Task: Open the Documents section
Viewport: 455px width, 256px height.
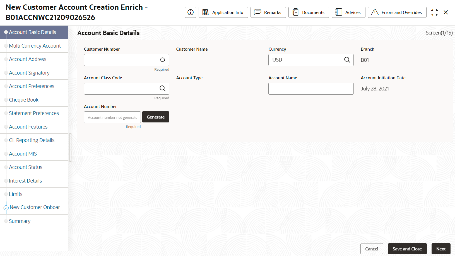Action: [309, 12]
